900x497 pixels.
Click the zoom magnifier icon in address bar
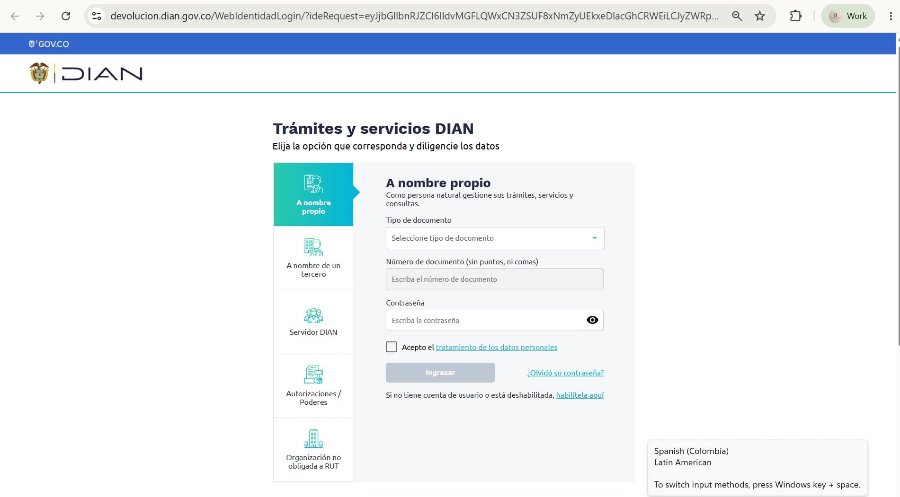point(737,16)
